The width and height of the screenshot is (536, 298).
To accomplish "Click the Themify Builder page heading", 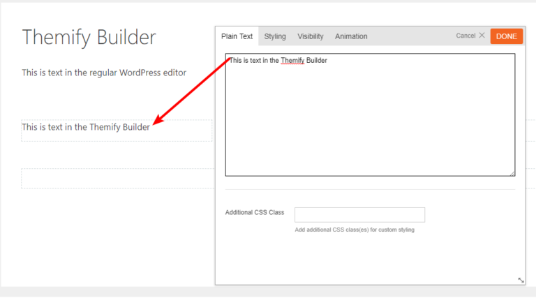I will click(89, 37).
